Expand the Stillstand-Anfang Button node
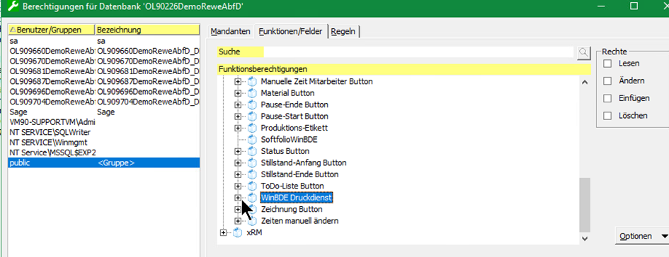This screenshot has height=257, width=669. click(x=238, y=162)
